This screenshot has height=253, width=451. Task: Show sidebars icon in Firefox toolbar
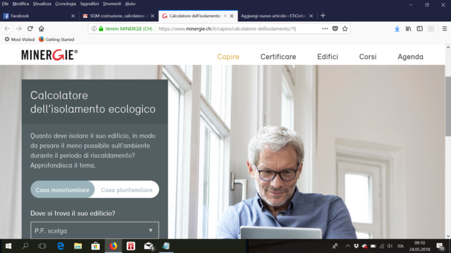(x=419, y=29)
